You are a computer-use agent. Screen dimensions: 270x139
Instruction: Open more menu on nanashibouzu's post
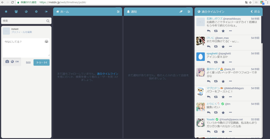tap(230, 31)
